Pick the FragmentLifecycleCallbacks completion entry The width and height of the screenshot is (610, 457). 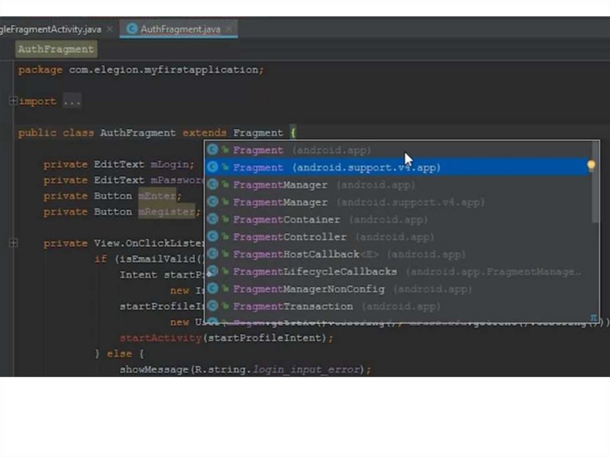[x=315, y=272]
